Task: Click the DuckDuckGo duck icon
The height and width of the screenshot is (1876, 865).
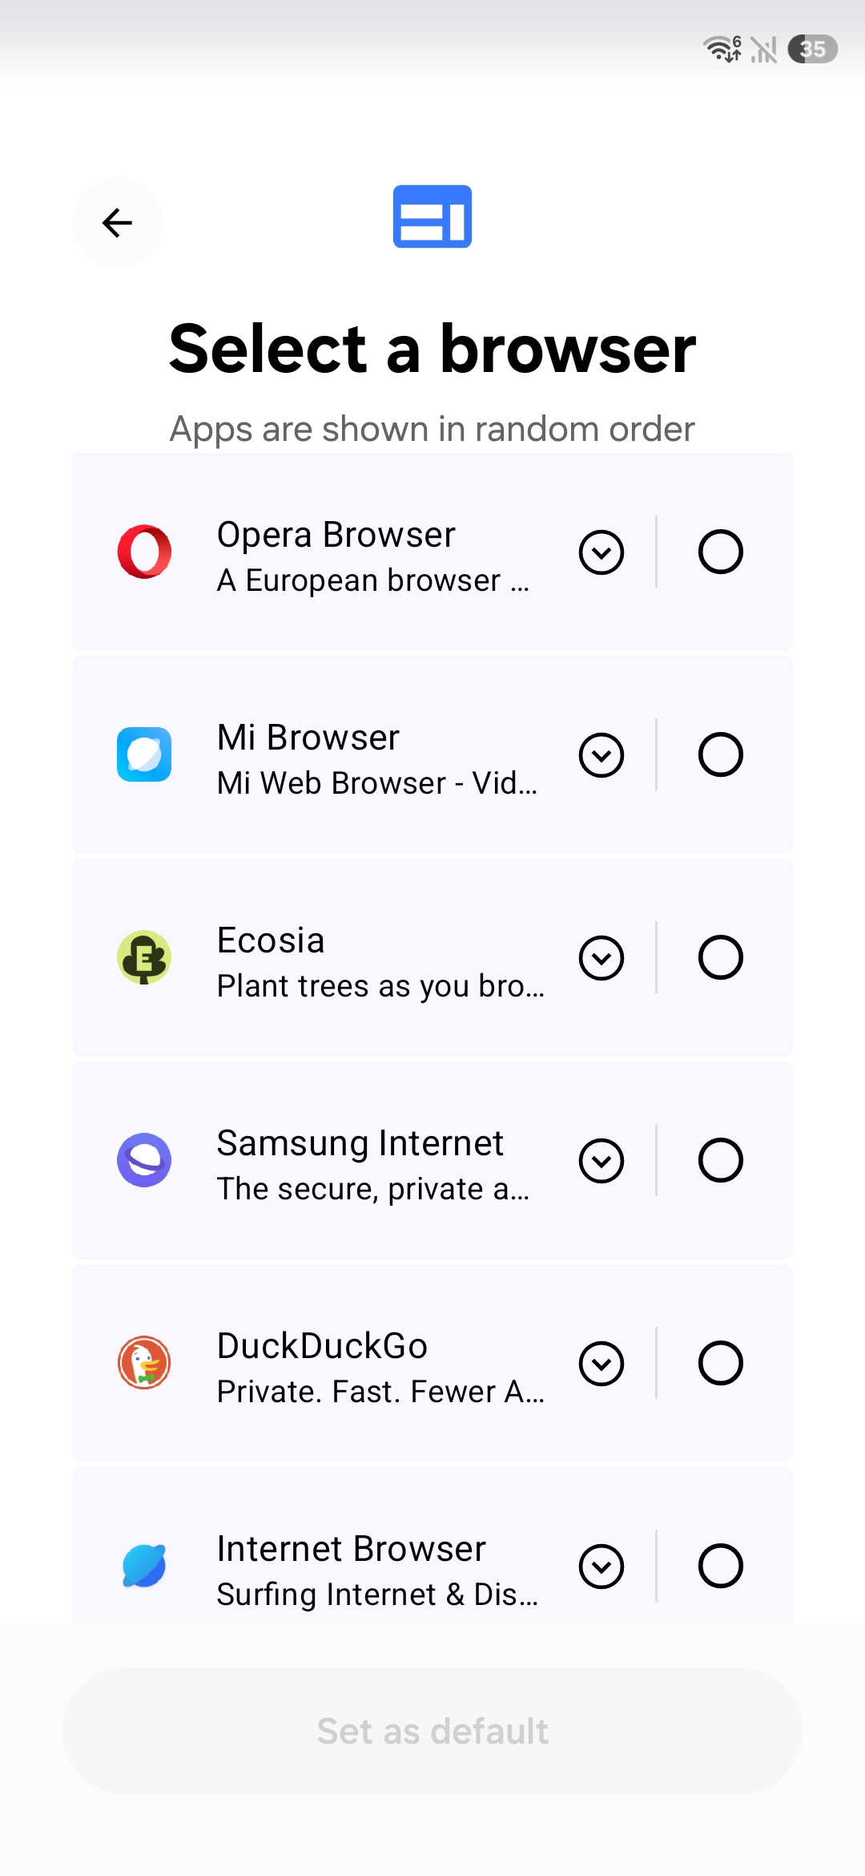Action: click(144, 1363)
